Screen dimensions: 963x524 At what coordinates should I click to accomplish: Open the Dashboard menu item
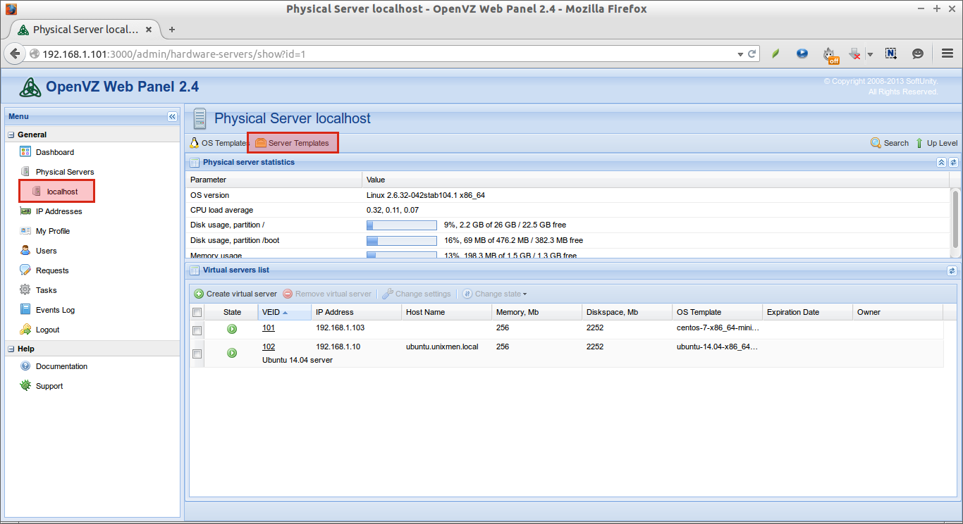pos(55,152)
